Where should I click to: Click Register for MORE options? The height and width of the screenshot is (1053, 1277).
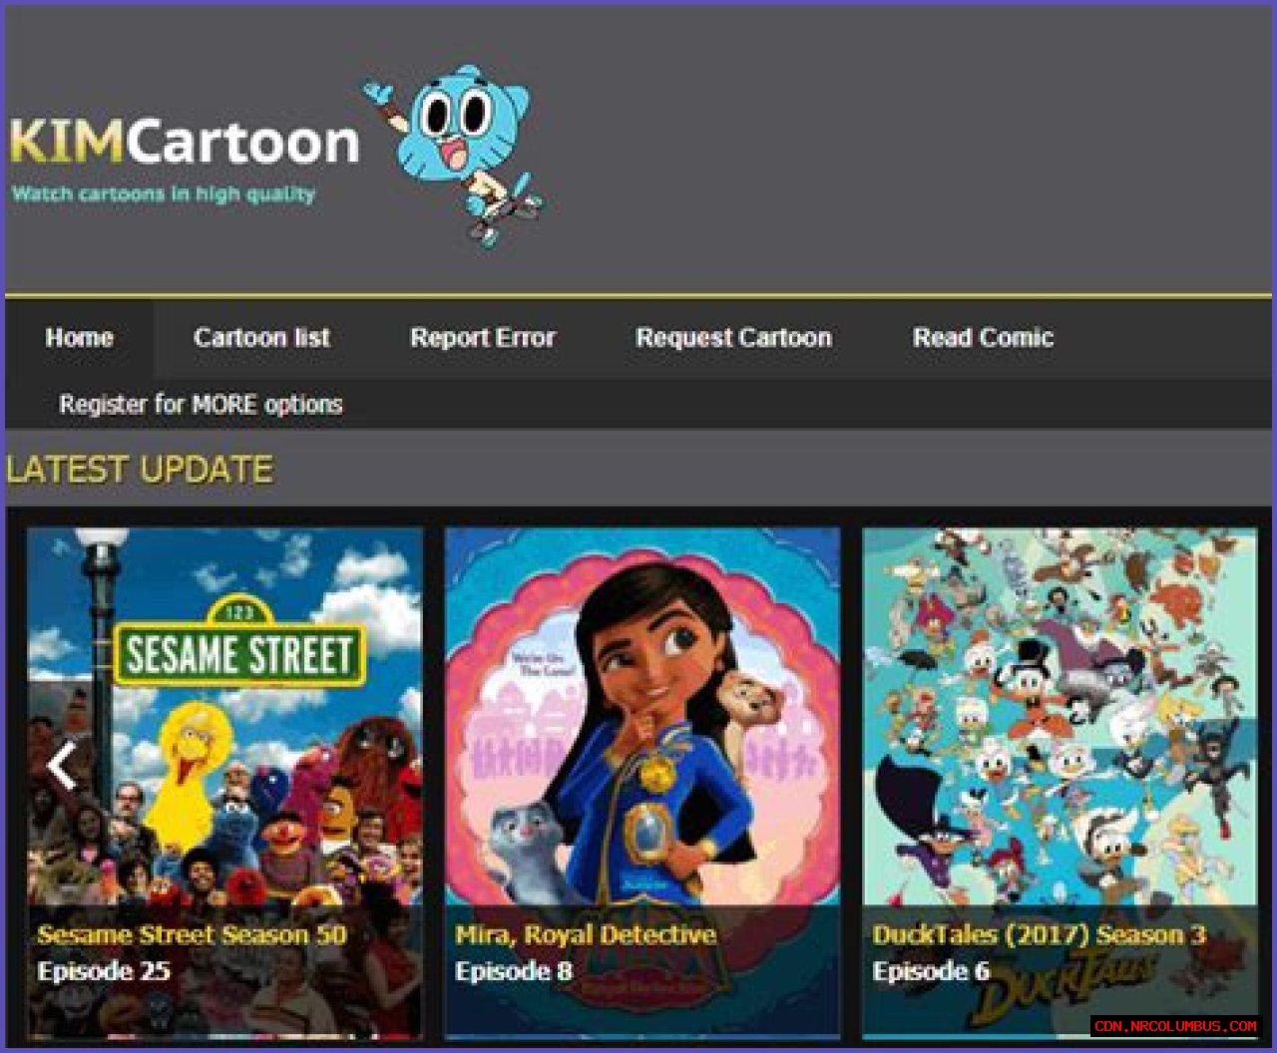point(201,405)
